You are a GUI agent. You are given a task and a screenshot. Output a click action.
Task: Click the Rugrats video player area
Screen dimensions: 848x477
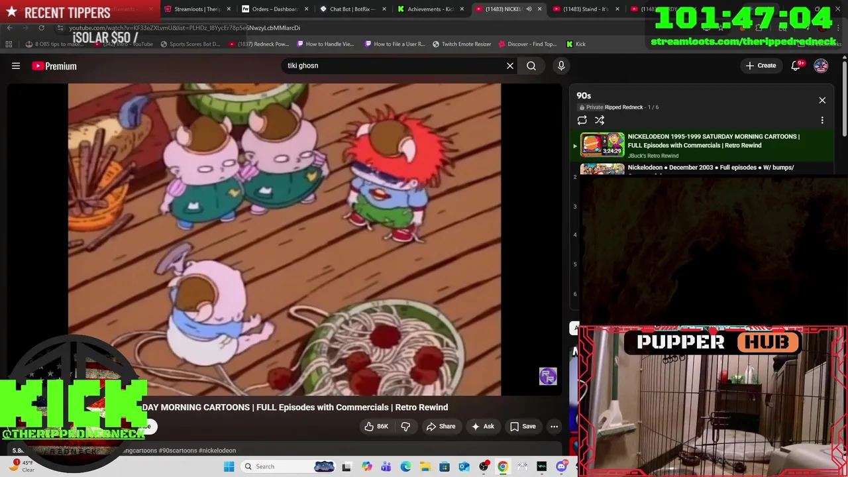284,239
